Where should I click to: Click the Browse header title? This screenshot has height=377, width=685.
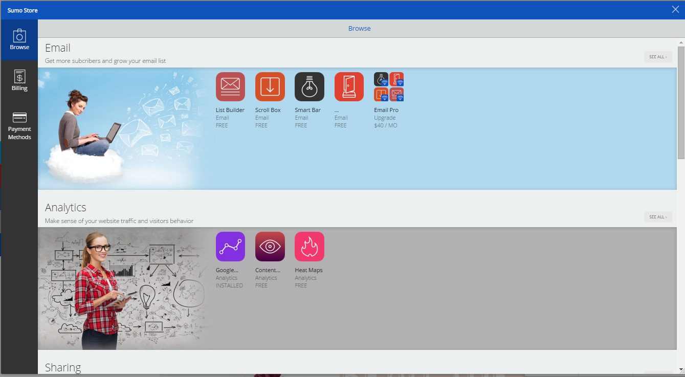tap(360, 29)
